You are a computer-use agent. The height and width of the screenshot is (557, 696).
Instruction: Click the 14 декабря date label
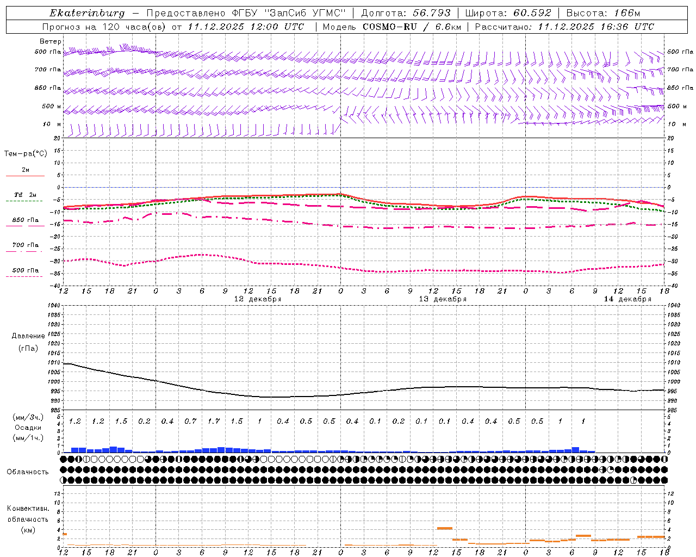click(627, 299)
